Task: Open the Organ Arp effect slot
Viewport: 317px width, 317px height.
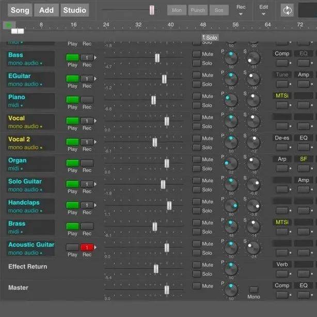Action: pyautogui.click(x=282, y=159)
